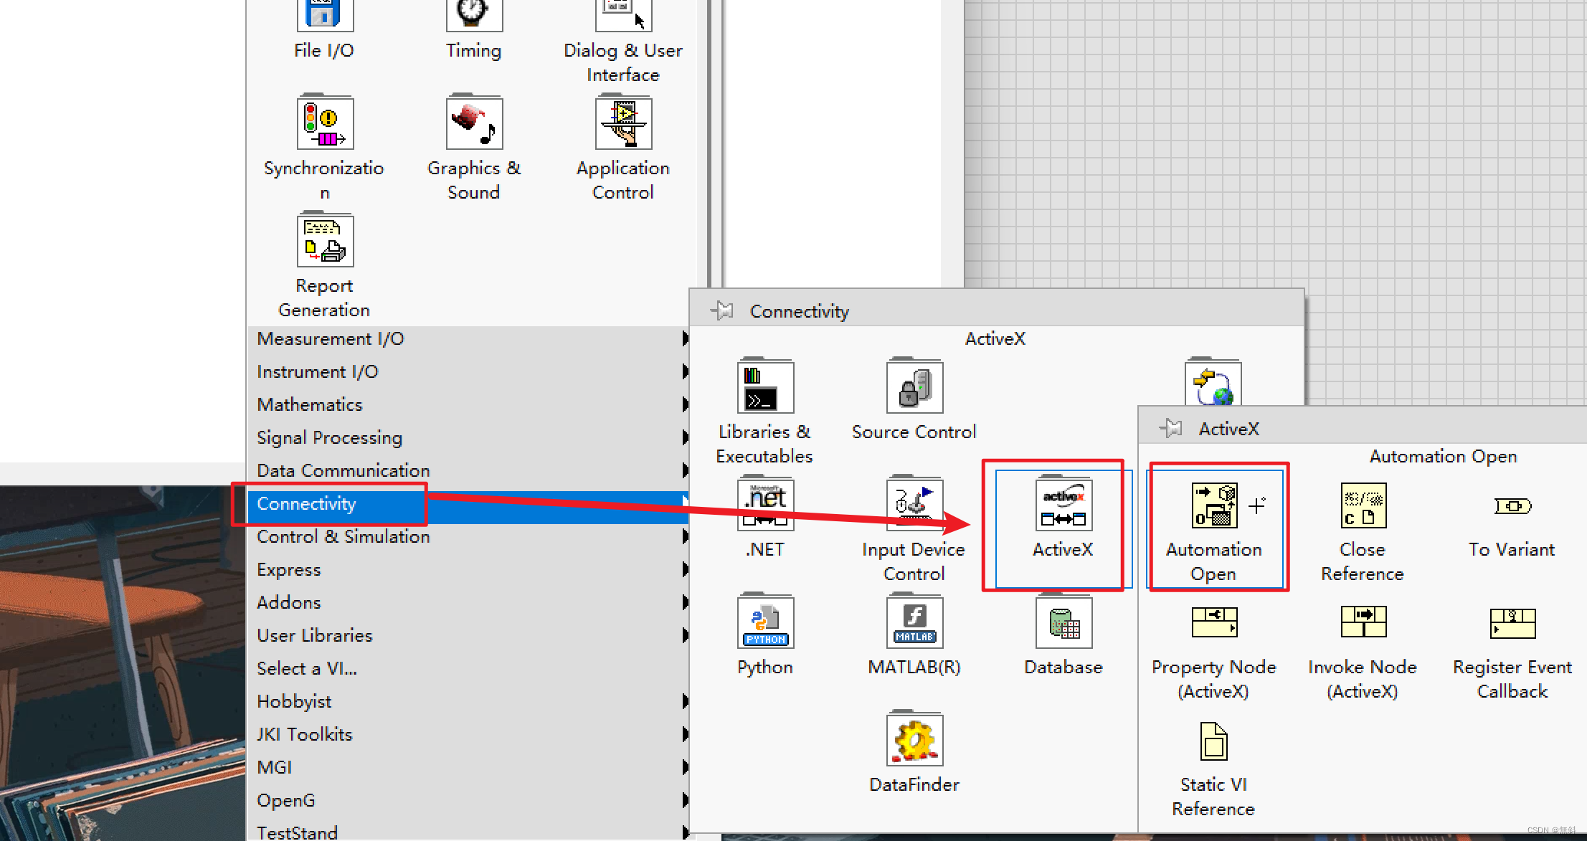Open the Python palette icon
Screen dimensions: 1587x841
pyautogui.click(x=764, y=622)
